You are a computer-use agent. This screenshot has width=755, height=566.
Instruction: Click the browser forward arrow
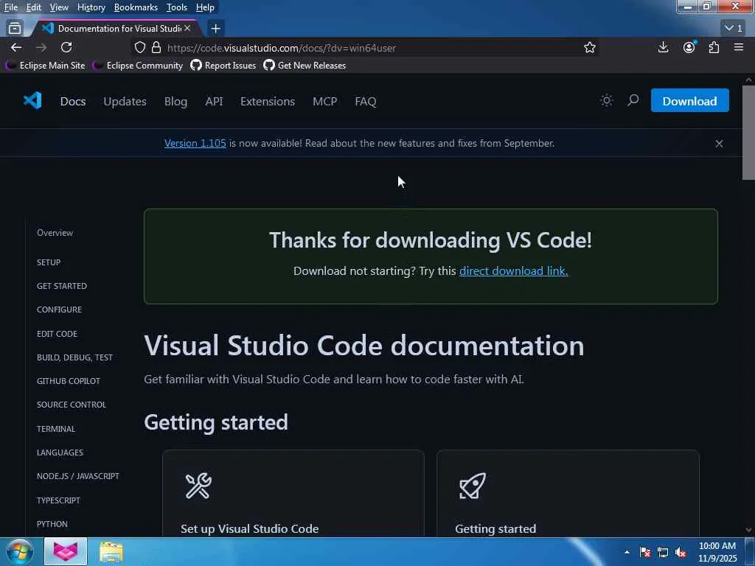(41, 47)
